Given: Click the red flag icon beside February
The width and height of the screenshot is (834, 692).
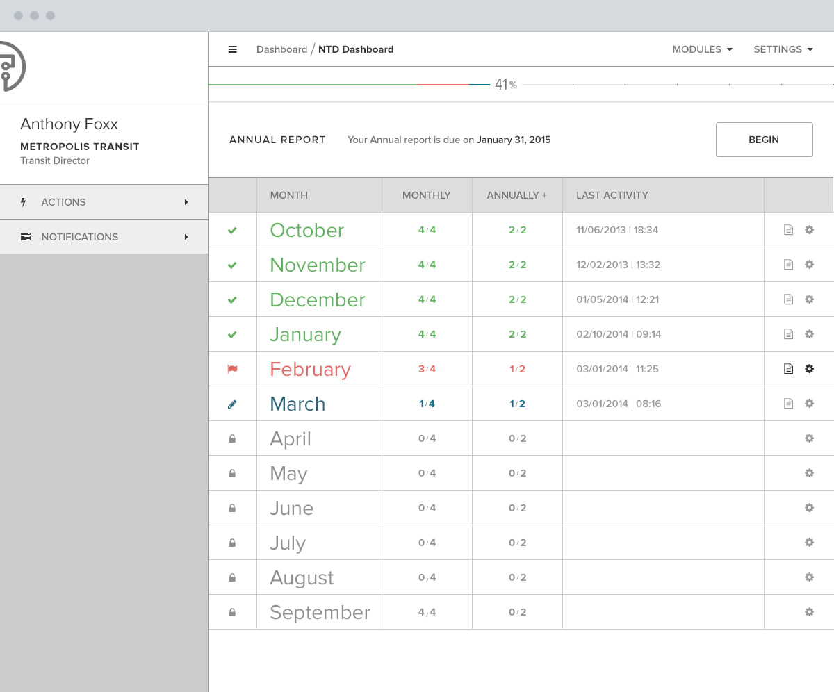Looking at the screenshot, I should tap(232, 369).
